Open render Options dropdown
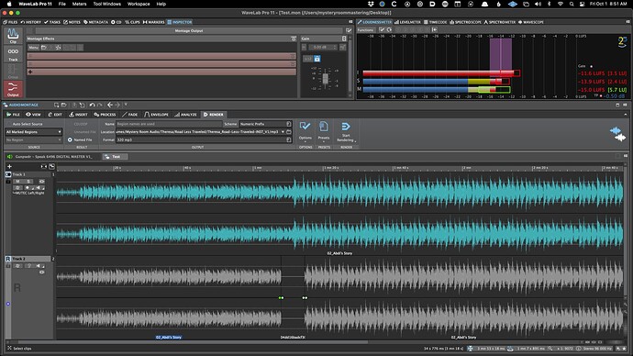 (305, 131)
